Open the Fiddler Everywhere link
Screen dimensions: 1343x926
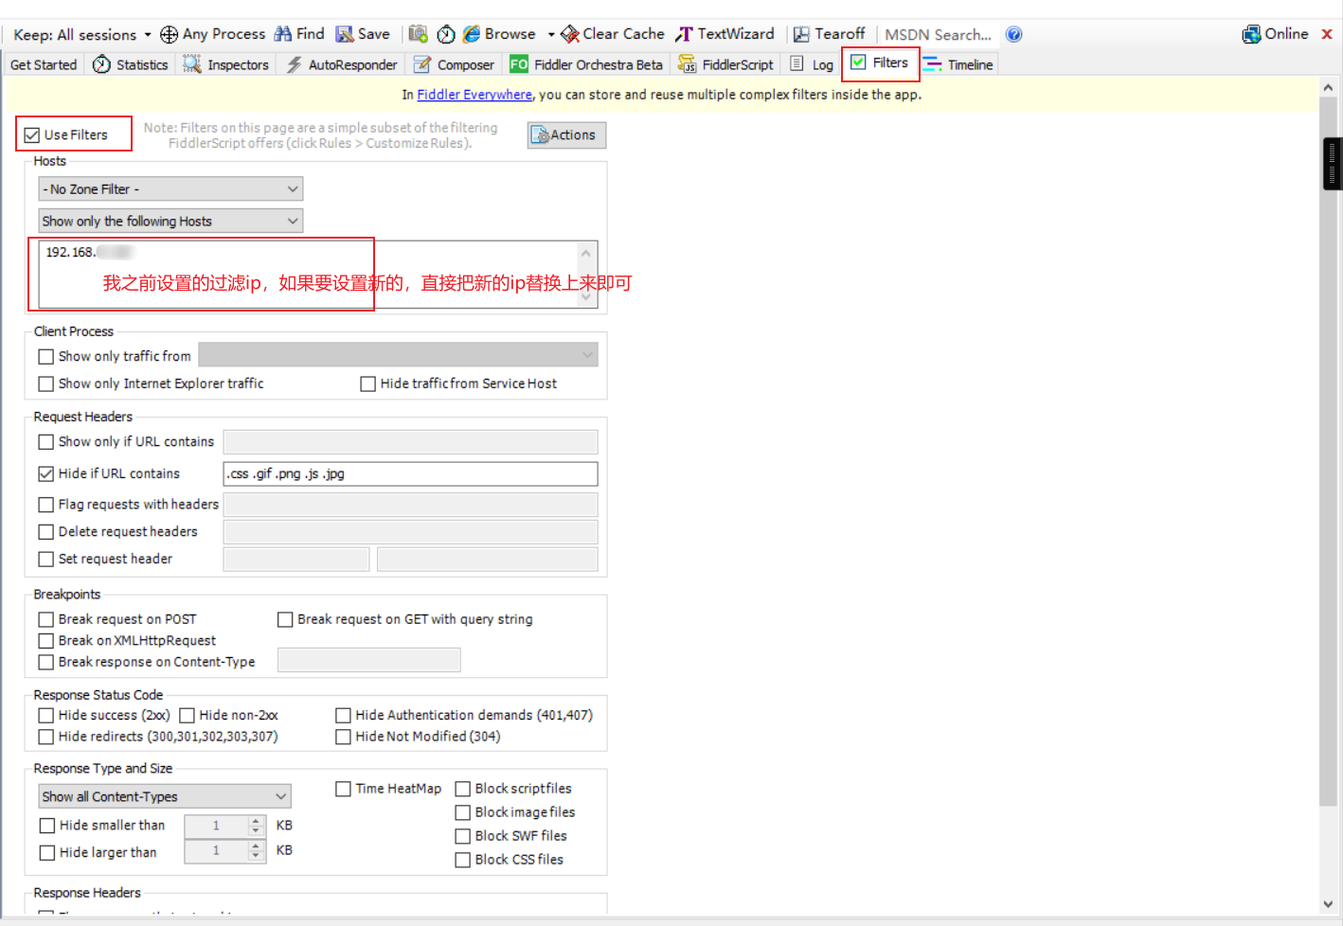click(475, 95)
